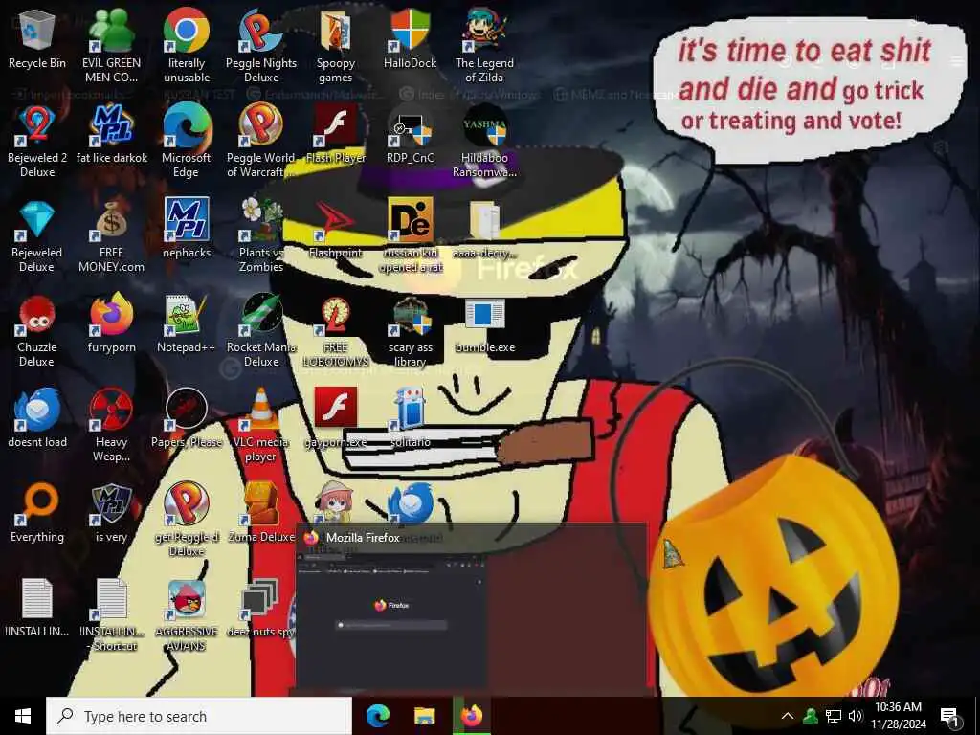Click the Mozilla Firefox preview title
Viewport: 980px width, 735px height.
click(x=363, y=538)
